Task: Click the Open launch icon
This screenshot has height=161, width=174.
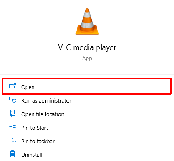Action: [x=13, y=86]
